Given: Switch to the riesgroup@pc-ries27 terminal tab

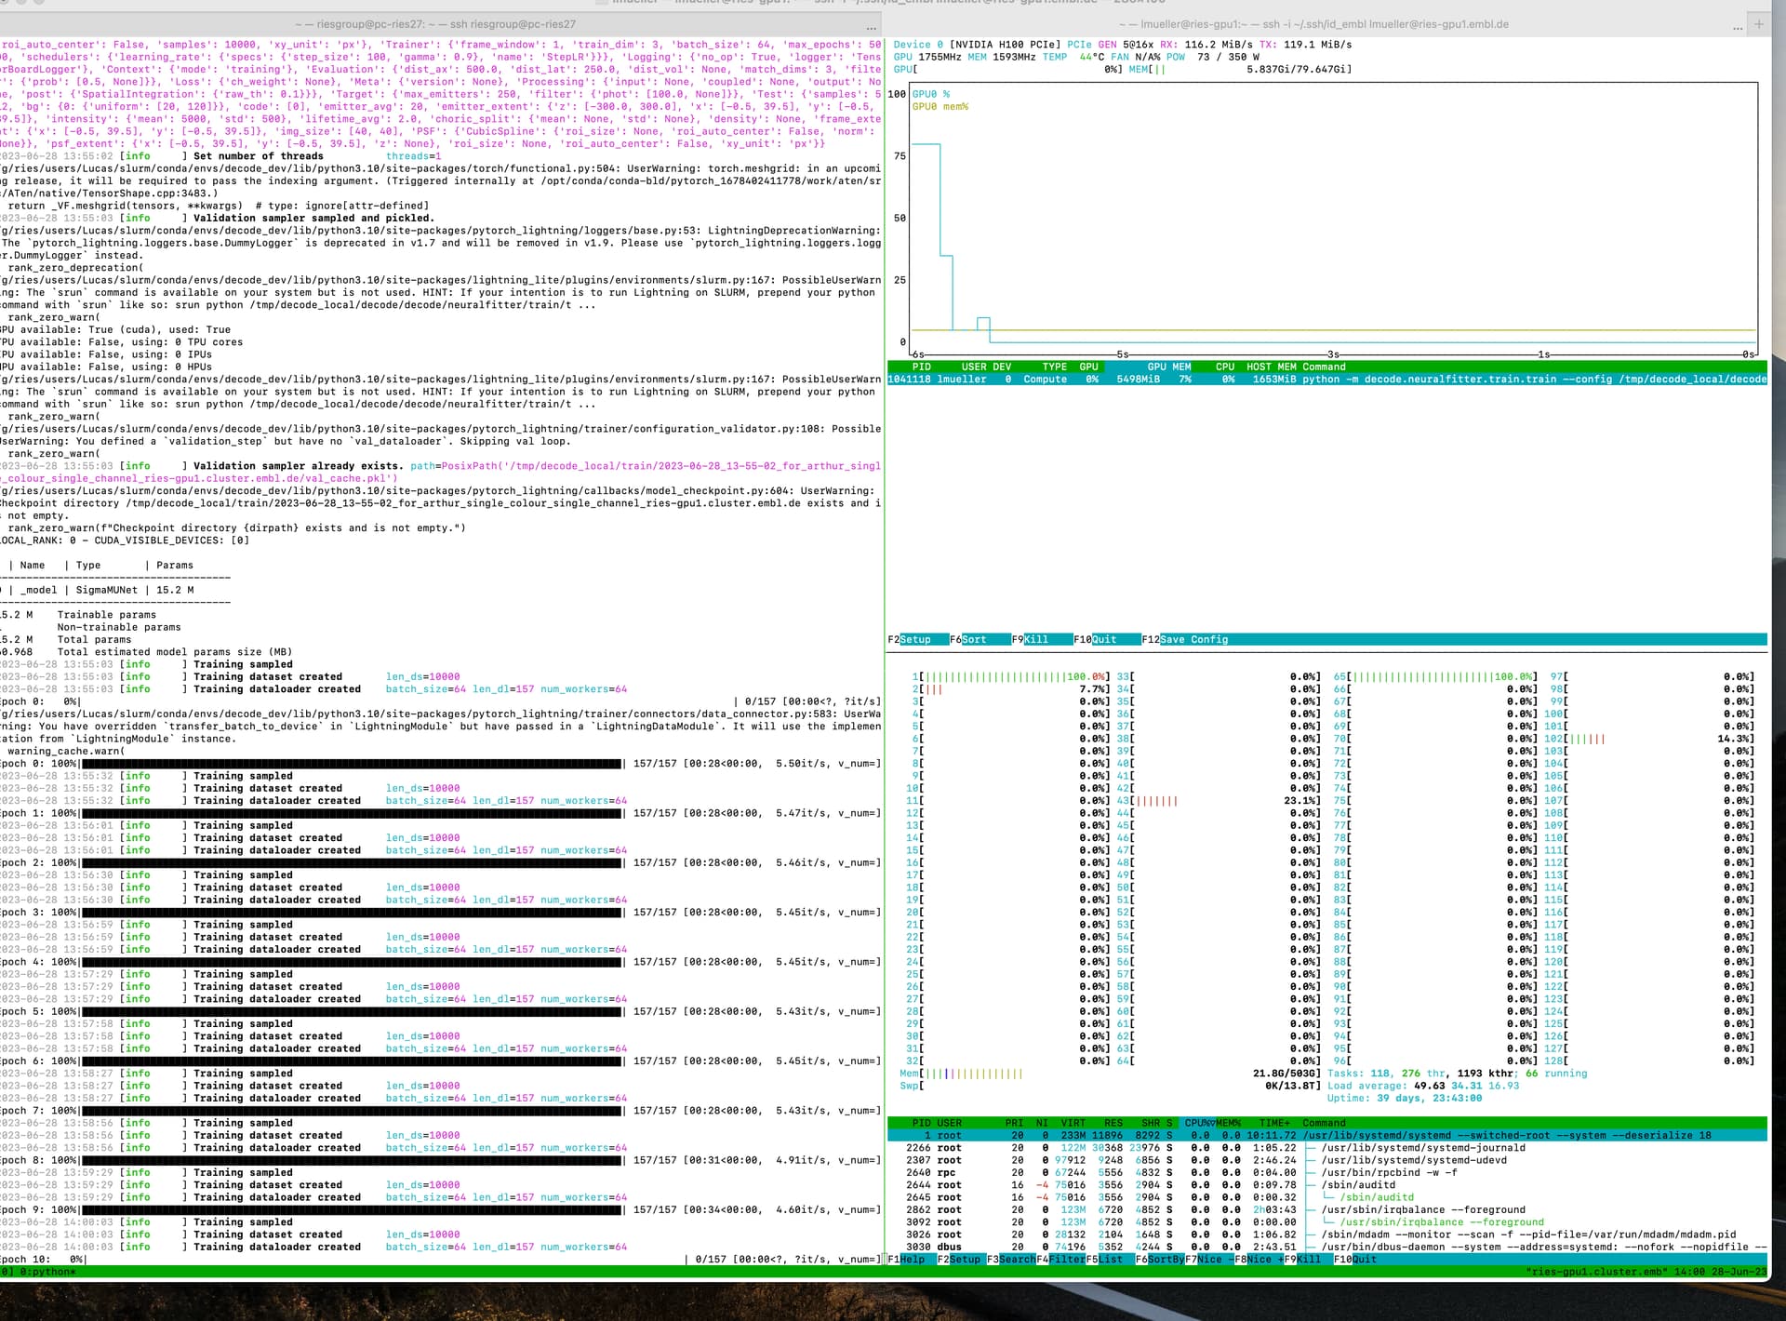Looking at the screenshot, I should coord(435,24).
